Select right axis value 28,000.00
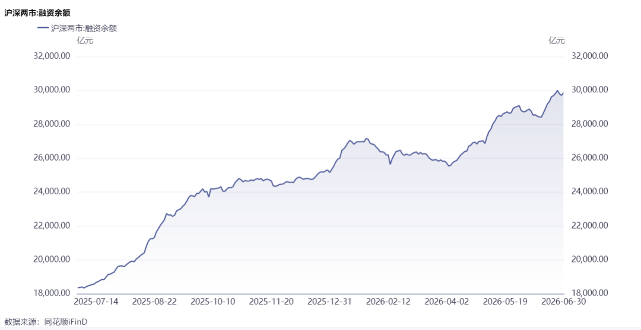Viewport: 641px width, 330px height. click(589, 124)
